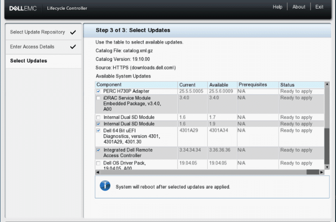The width and height of the screenshot is (336, 222).
Task: Open the Select Updates step
Action: 44,61
